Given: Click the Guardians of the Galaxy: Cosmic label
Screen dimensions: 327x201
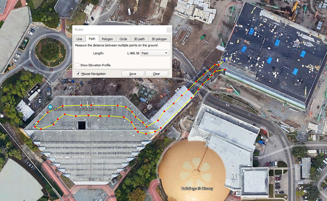Looking at the screenshot, I should pos(81,109).
